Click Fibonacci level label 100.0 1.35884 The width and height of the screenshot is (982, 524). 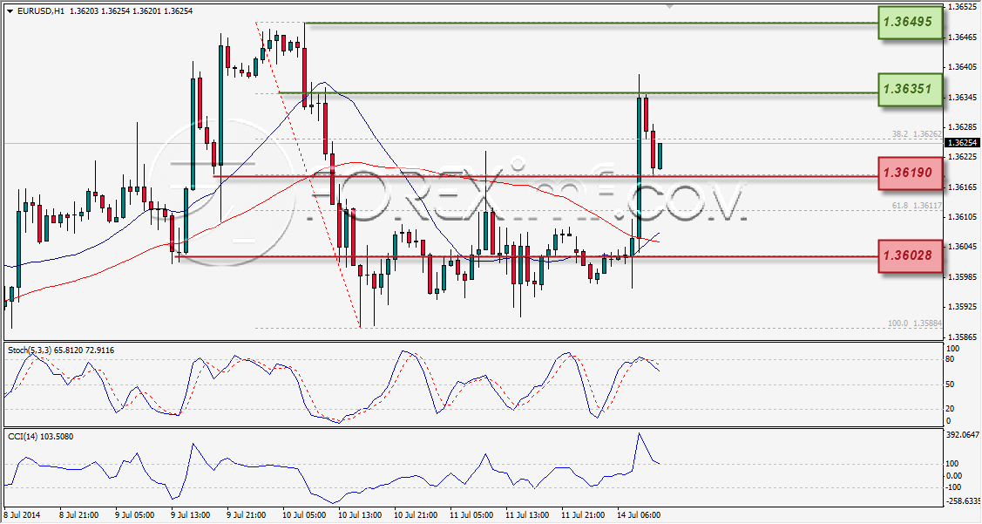[x=914, y=323]
